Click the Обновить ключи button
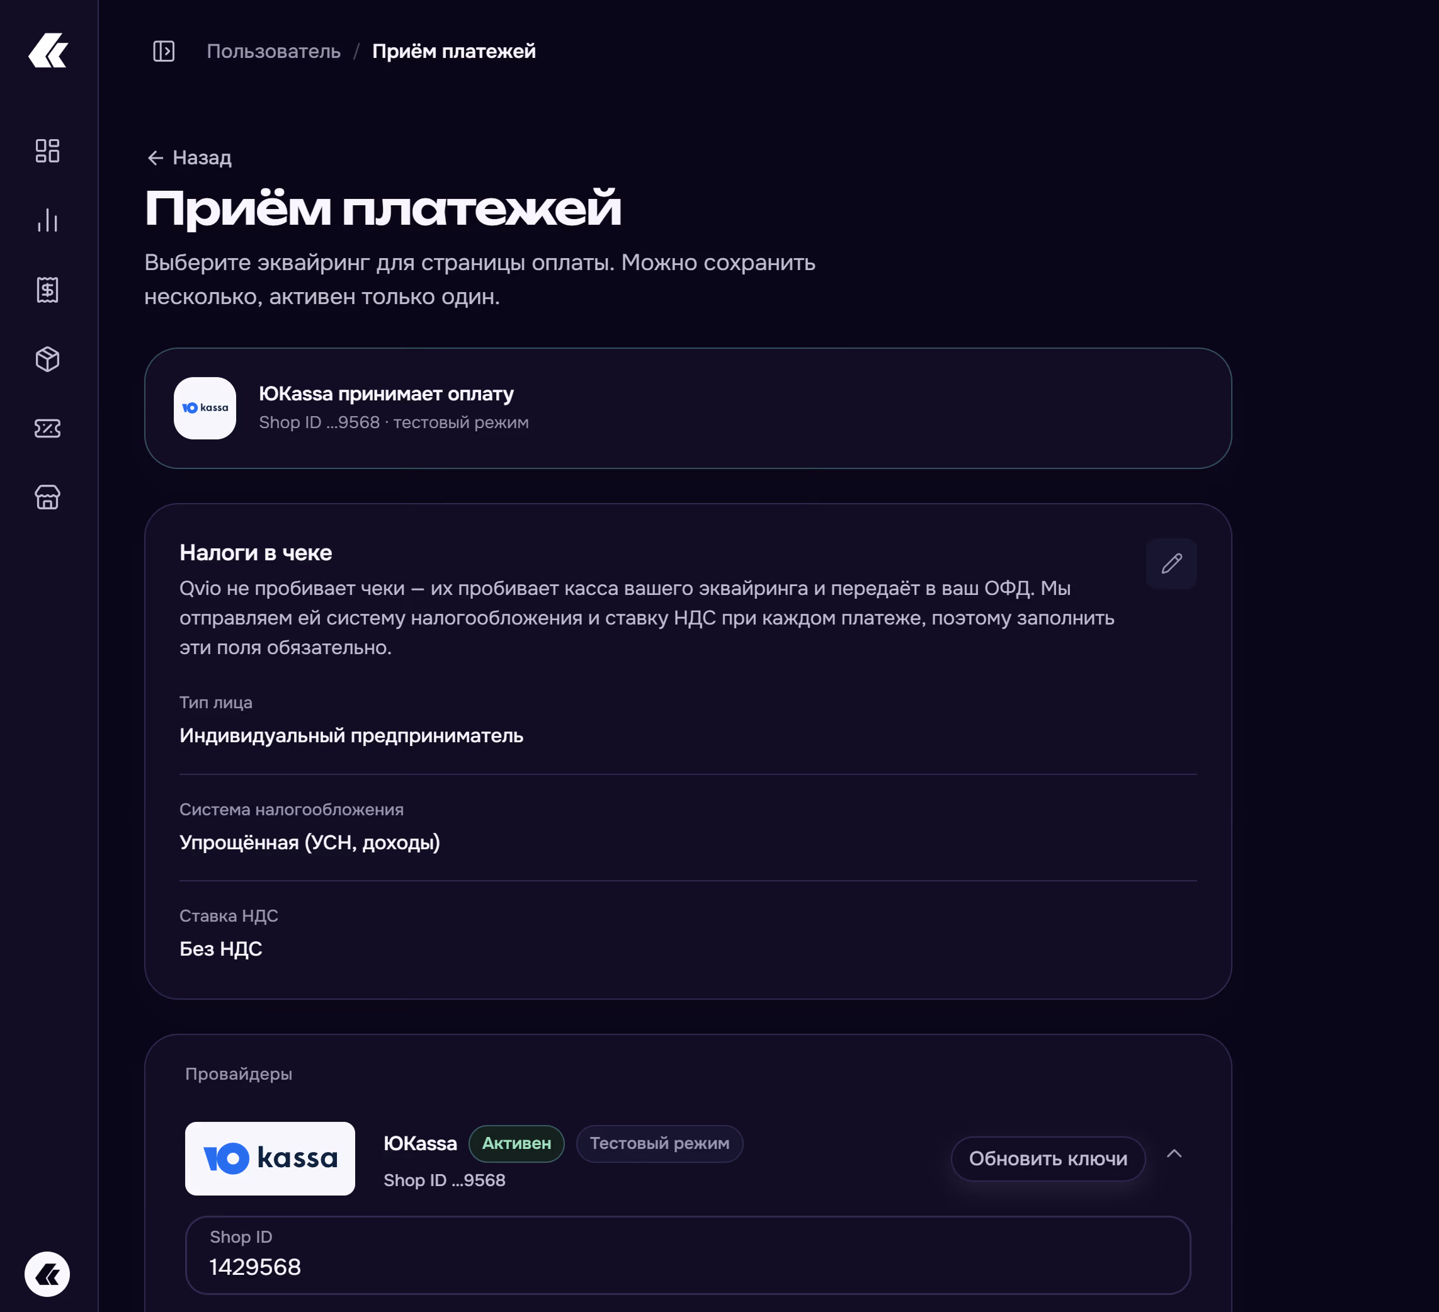 tap(1048, 1158)
